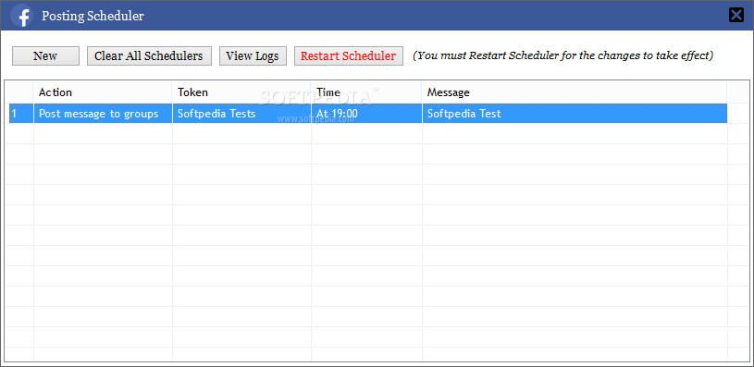
Task: Click the blank corner header above row numbers
Action: pos(21,92)
